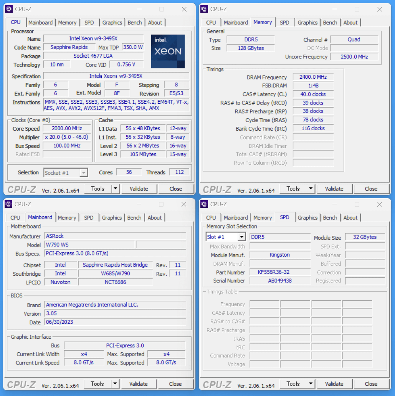Click the Intel Xeon w9-3495X name field
The height and width of the screenshot is (396, 395).
(93, 38)
